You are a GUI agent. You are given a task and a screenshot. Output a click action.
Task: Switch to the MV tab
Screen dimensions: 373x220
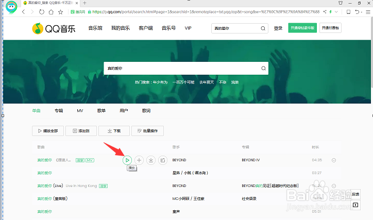coord(80,111)
